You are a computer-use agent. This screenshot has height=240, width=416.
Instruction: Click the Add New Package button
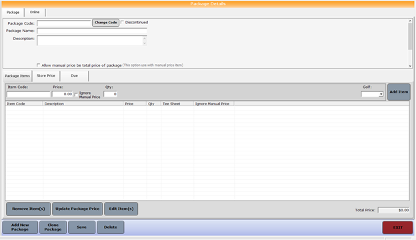coord(20,227)
